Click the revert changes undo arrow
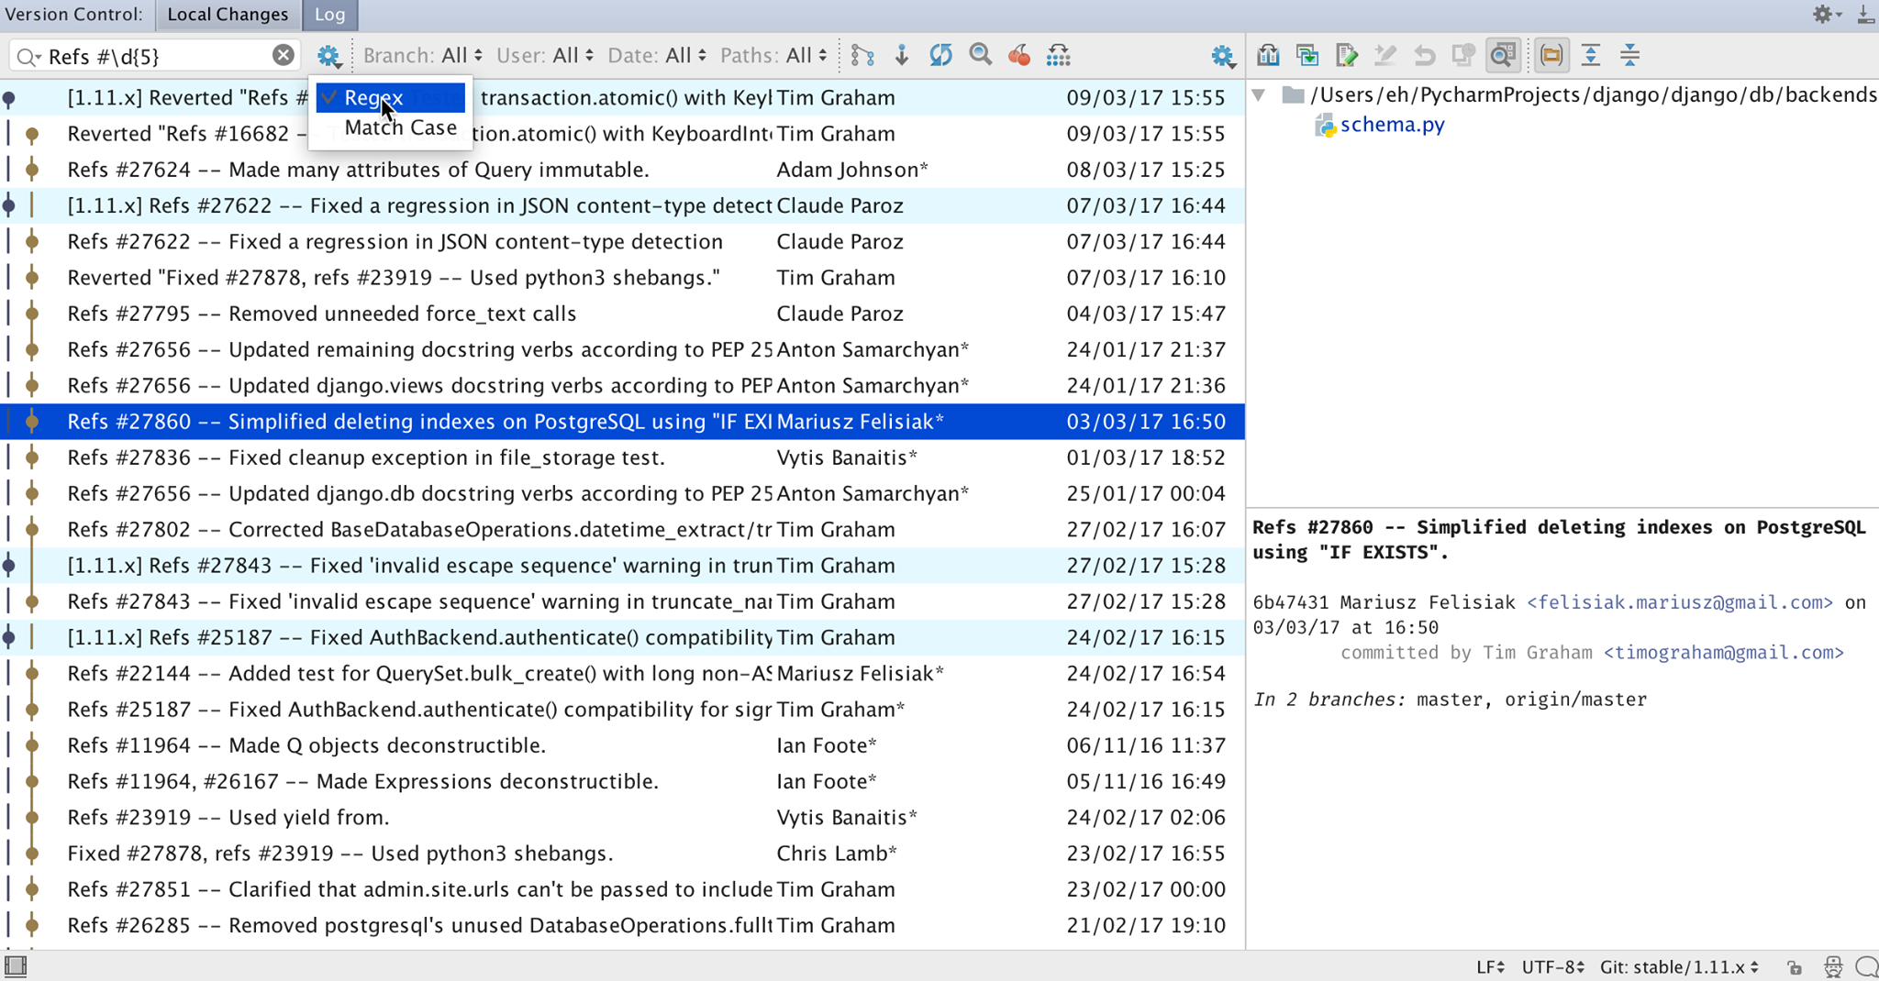 click(1424, 55)
